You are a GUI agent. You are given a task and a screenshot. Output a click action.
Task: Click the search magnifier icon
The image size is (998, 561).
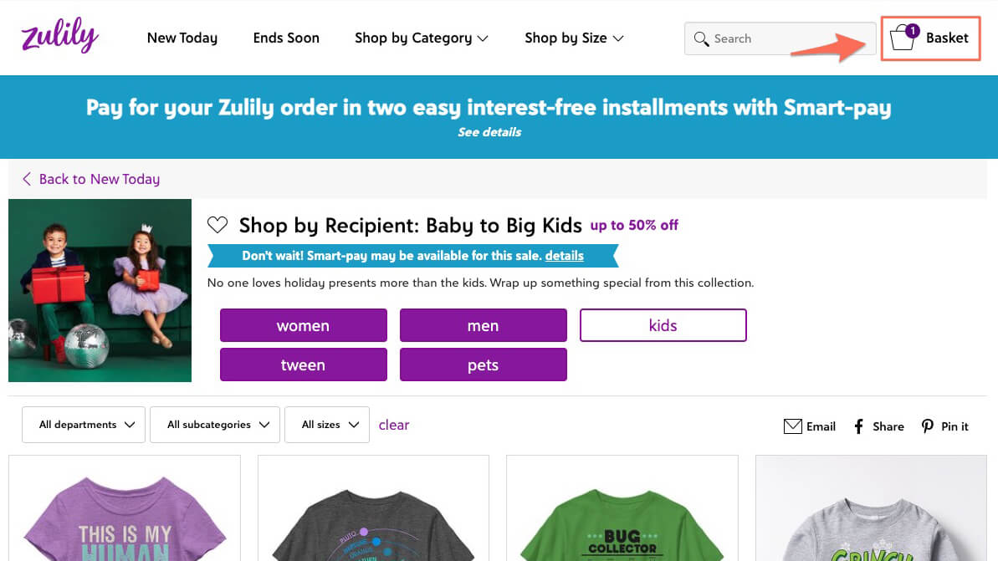click(701, 38)
